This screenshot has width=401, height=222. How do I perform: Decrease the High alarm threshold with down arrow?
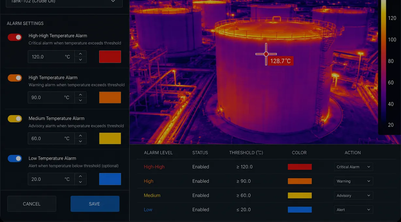click(x=80, y=100)
